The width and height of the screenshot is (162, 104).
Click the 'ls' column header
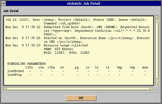pos(97,67)
